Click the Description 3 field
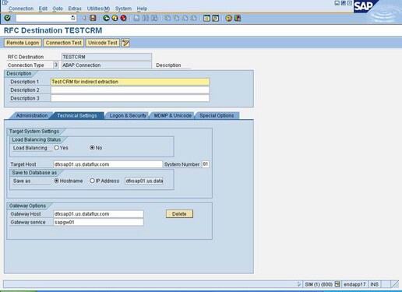 click(130, 98)
